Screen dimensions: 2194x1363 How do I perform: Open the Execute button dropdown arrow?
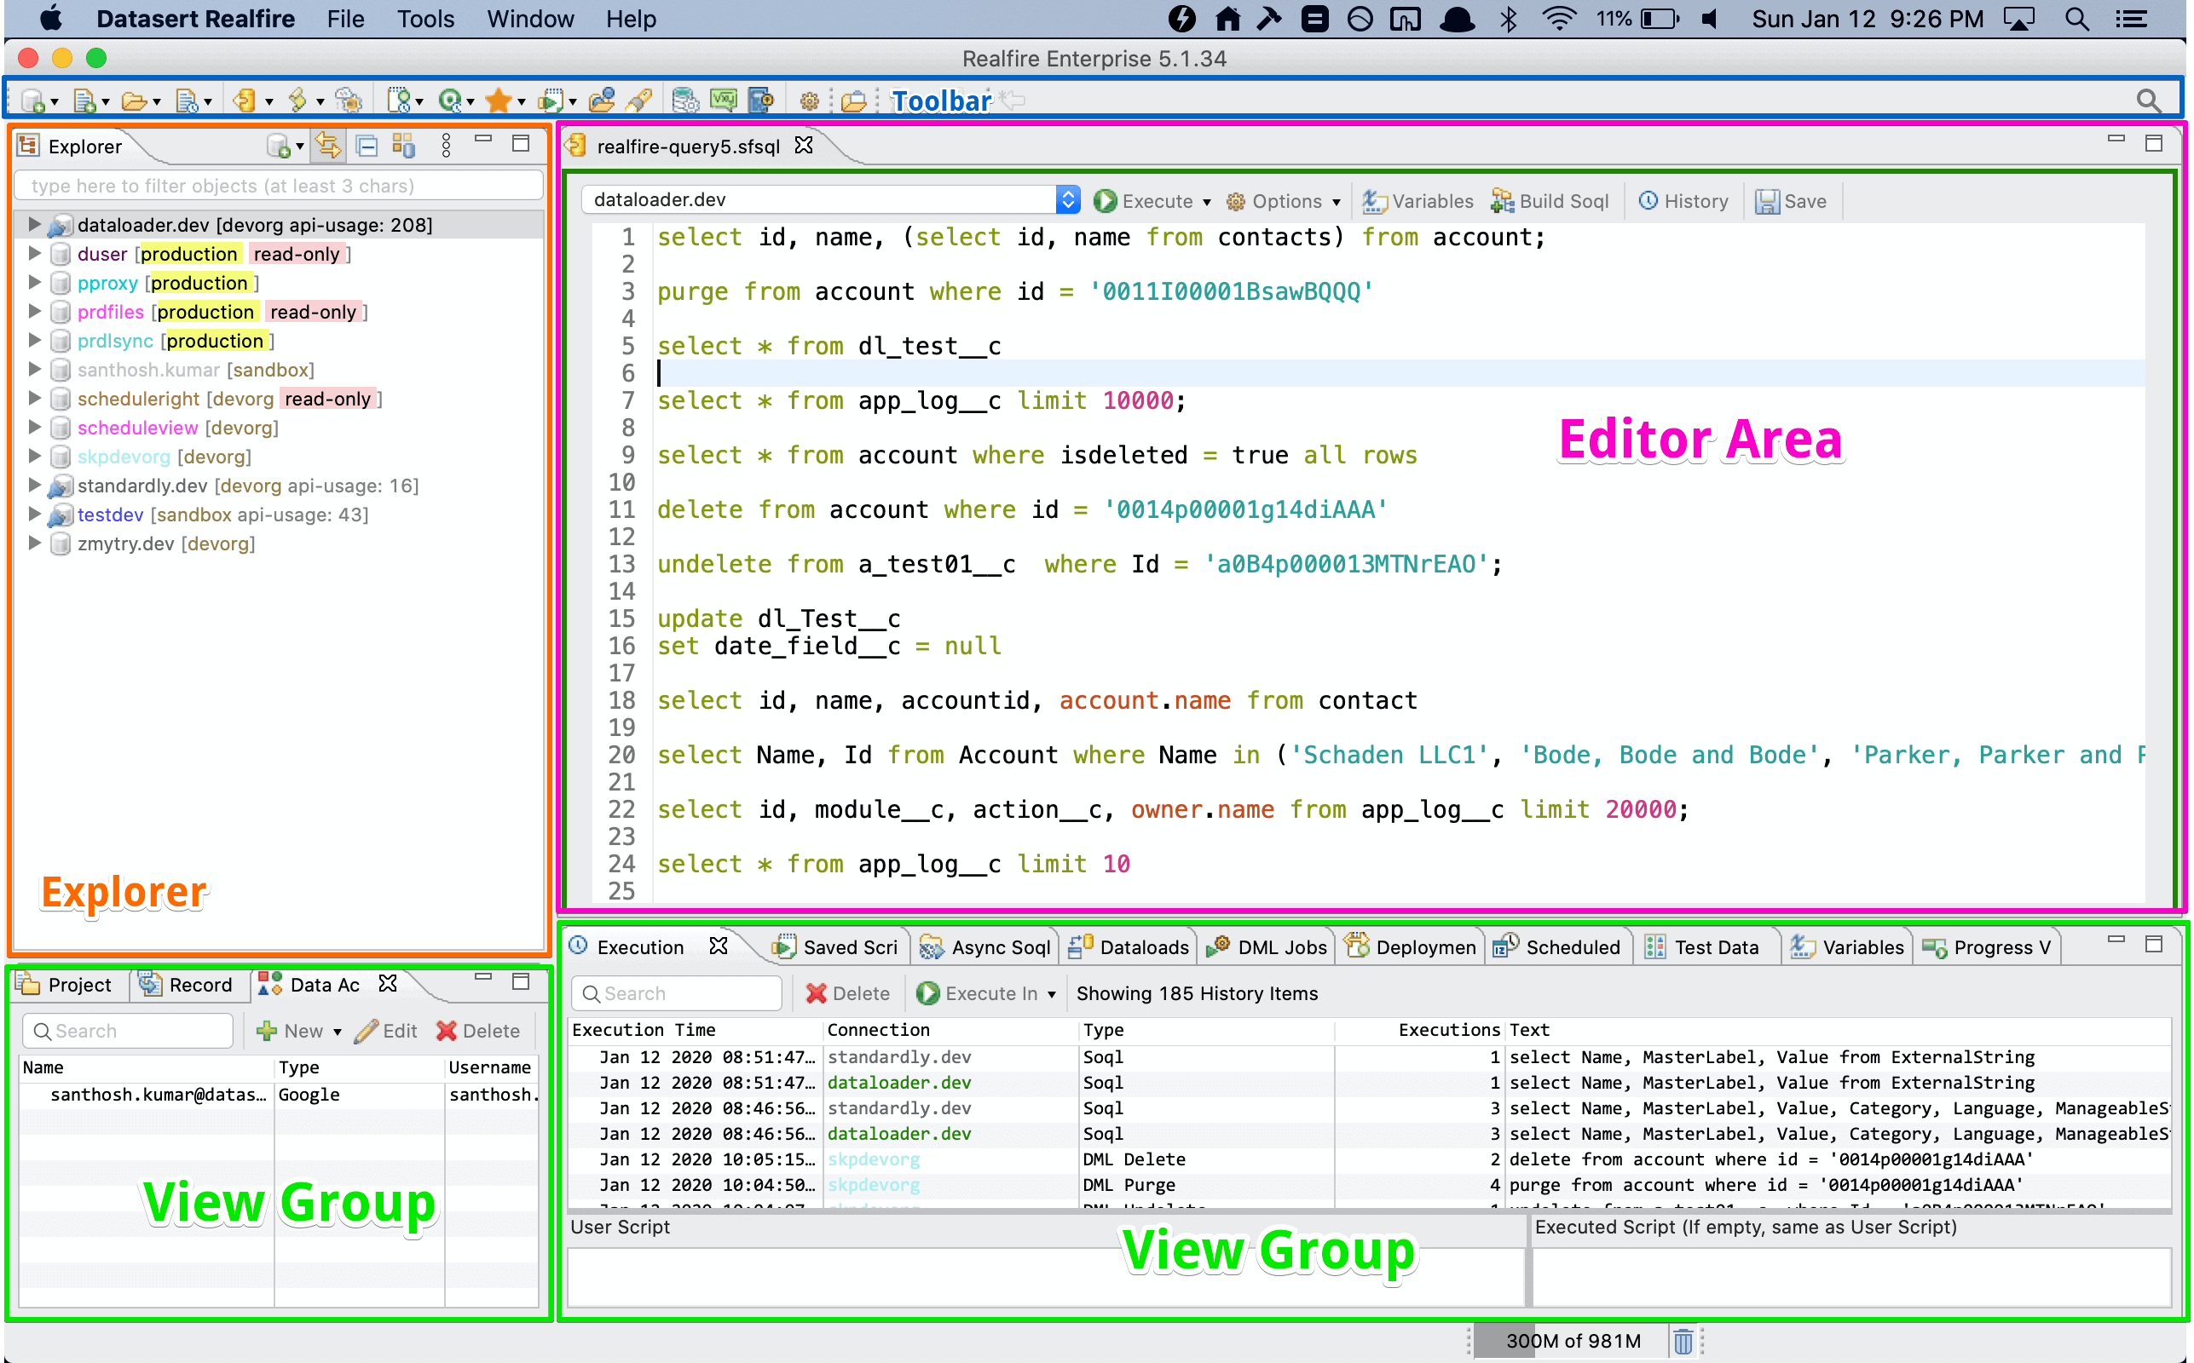[x=1205, y=202]
